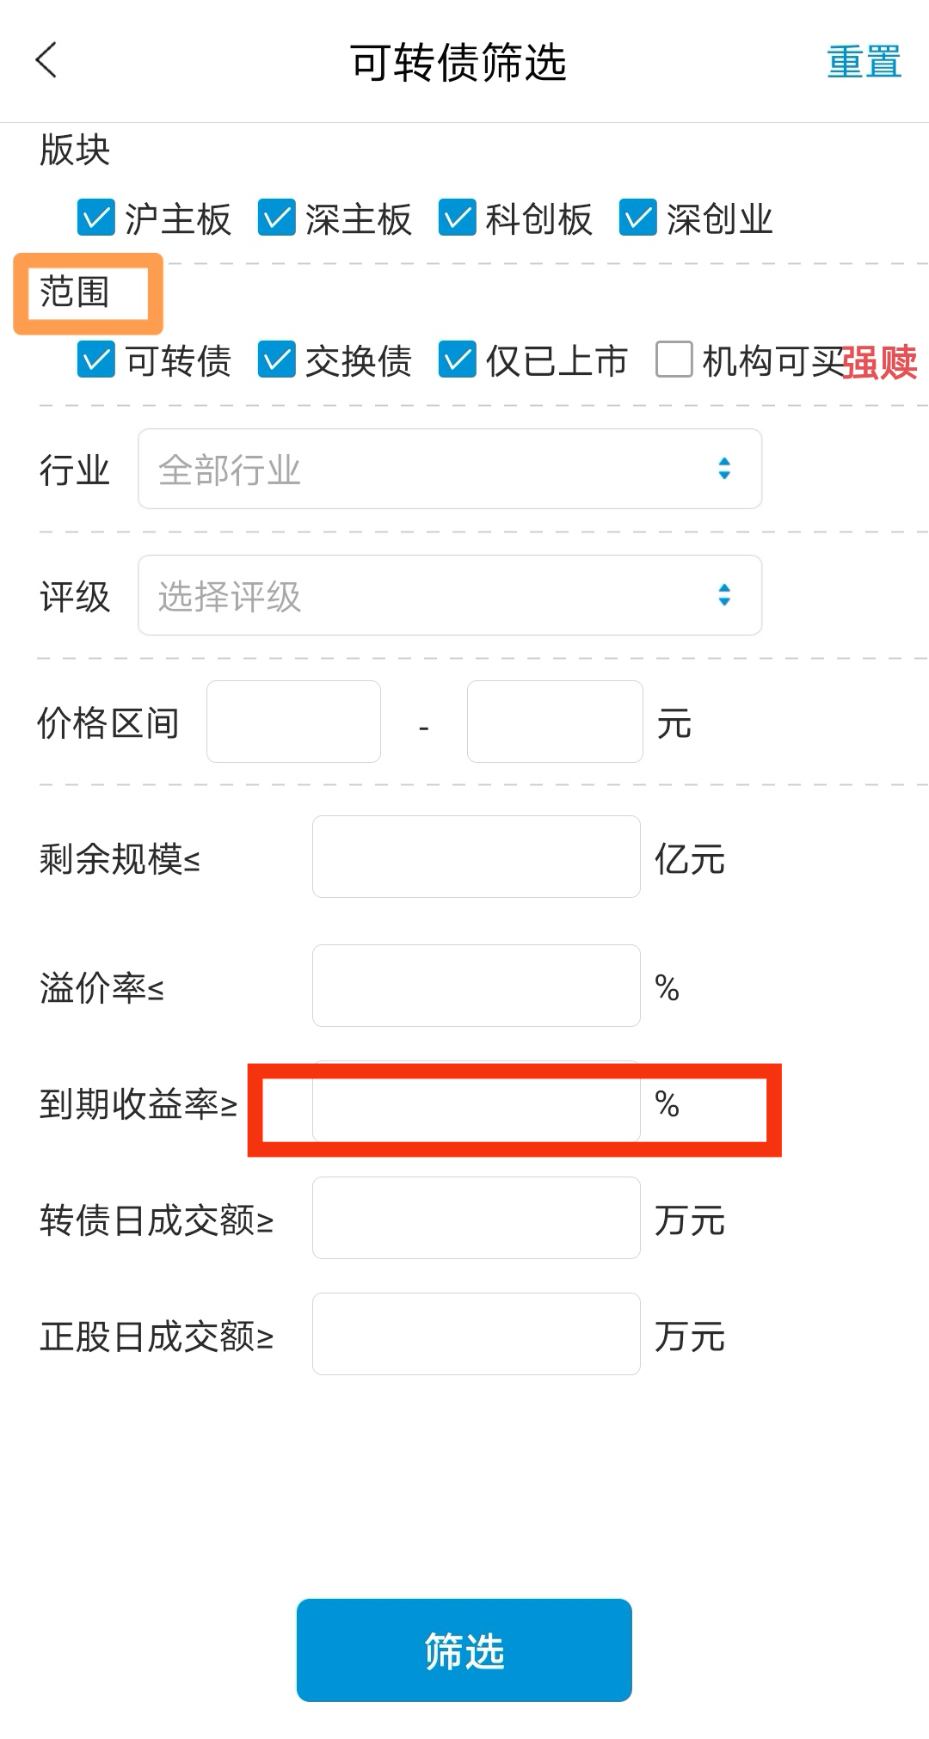Click the 到期收益率 input field
929x1739 pixels.
tap(476, 1103)
